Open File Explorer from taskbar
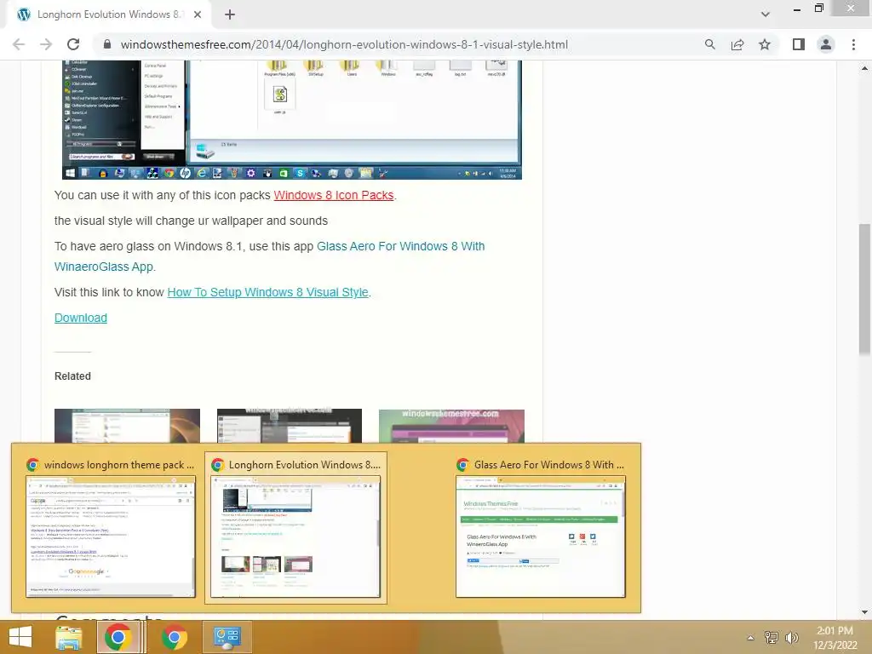872x654 pixels. 68,637
